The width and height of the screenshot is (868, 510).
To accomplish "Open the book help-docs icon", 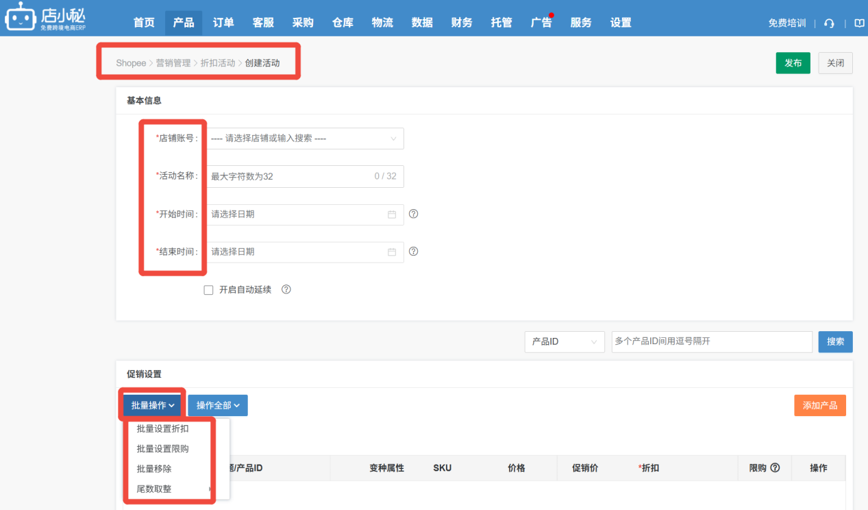I will coord(859,23).
